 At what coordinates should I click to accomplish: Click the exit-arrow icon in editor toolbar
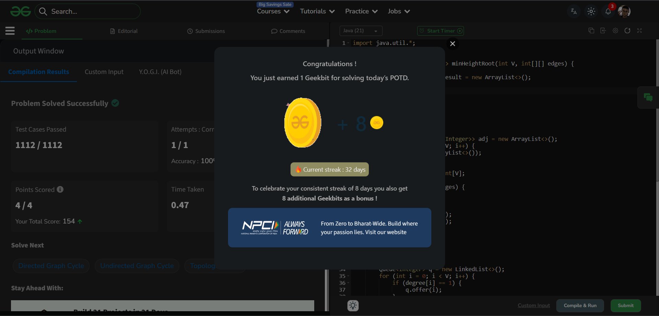603,31
